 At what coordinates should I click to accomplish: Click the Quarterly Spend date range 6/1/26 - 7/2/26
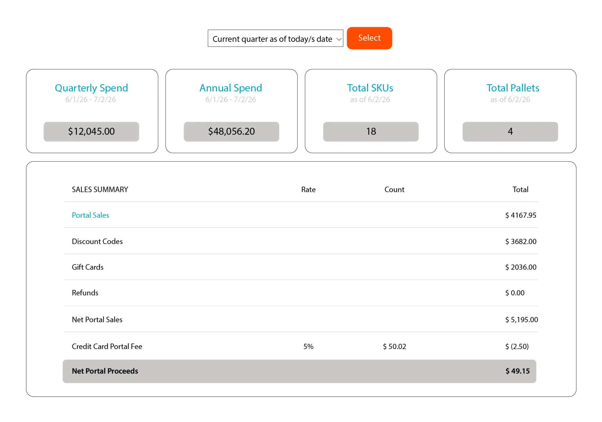click(x=91, y=100)
